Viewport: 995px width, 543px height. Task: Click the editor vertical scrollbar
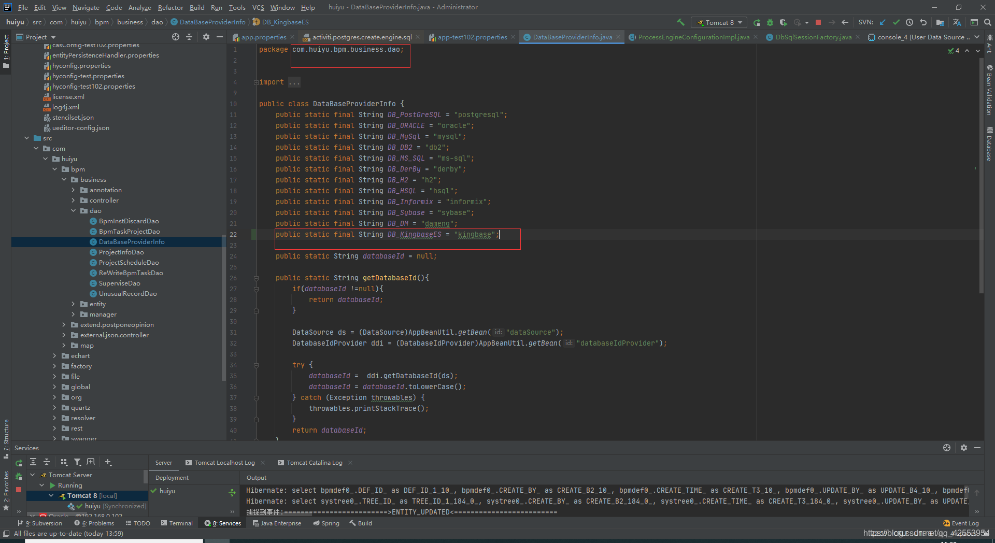pyautogui.click(x=981, y=176)
